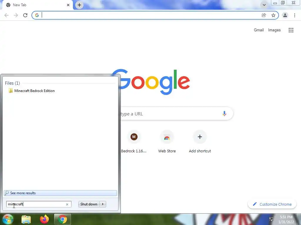Click the Google G icon in address bar
This screenshot has height=225, width=301.
37,15
